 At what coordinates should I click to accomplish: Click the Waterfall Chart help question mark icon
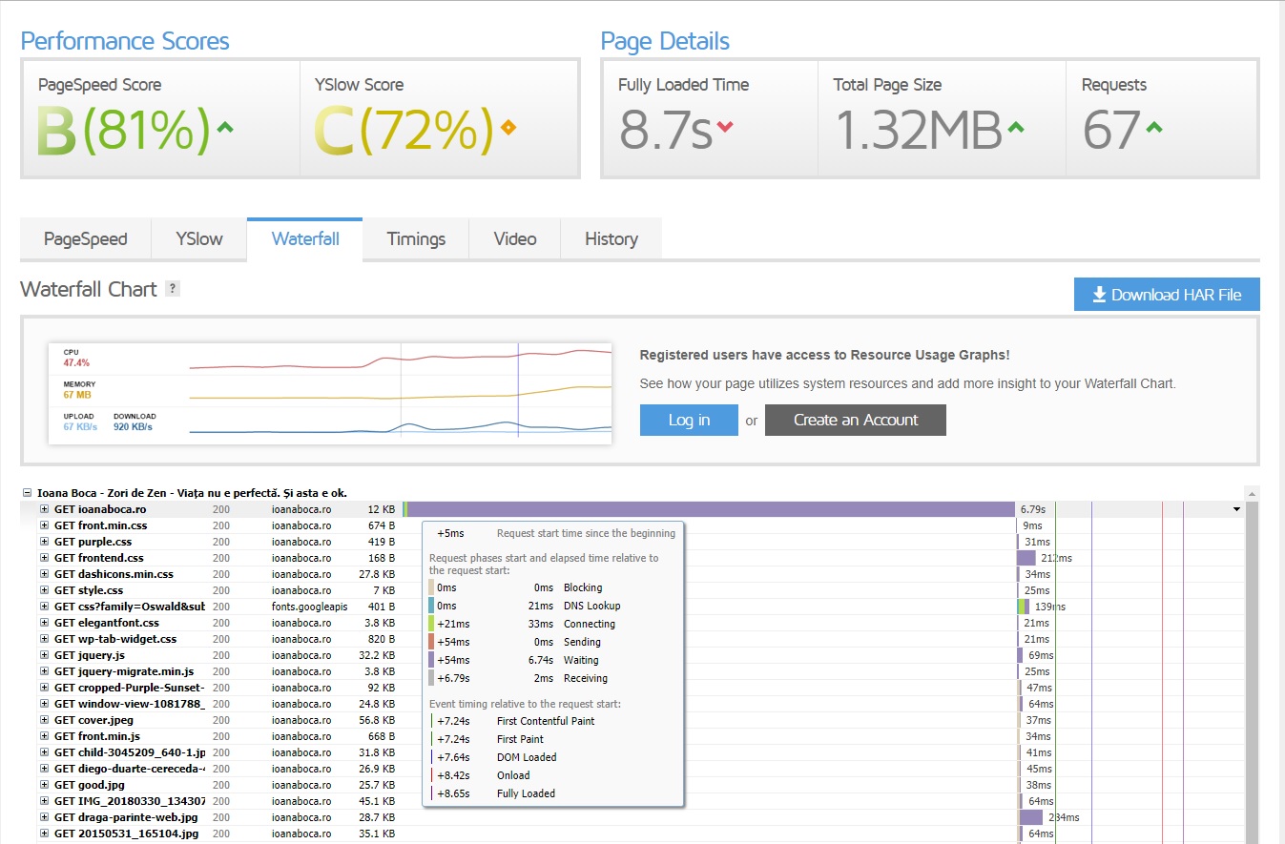[x=173, y=289]
